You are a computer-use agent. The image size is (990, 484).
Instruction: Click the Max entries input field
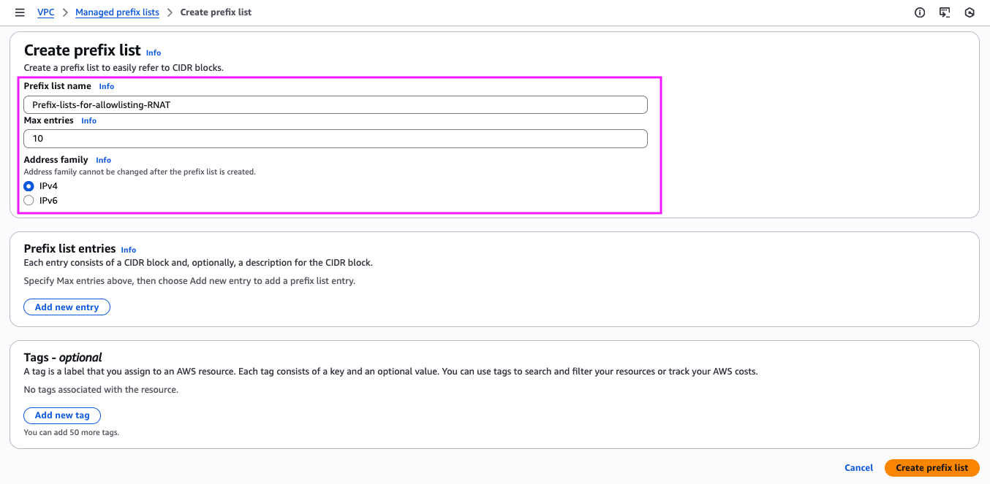click(336, 138)
